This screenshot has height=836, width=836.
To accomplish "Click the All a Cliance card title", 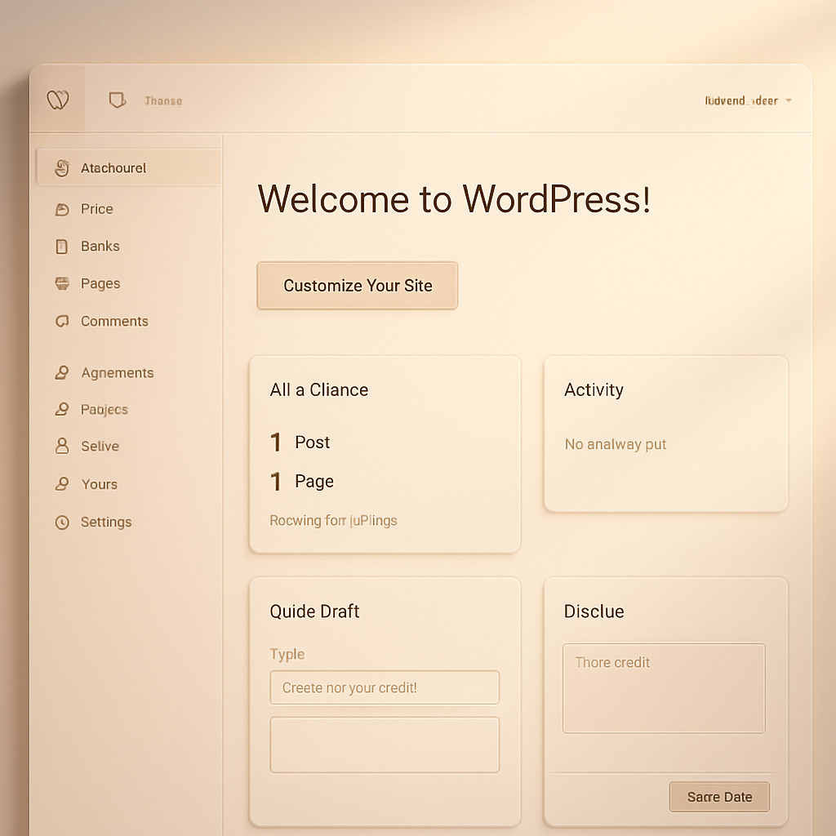I will 319,389.
